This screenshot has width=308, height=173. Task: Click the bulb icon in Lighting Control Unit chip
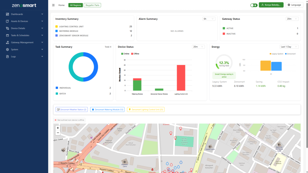click(x=130, y=109)
